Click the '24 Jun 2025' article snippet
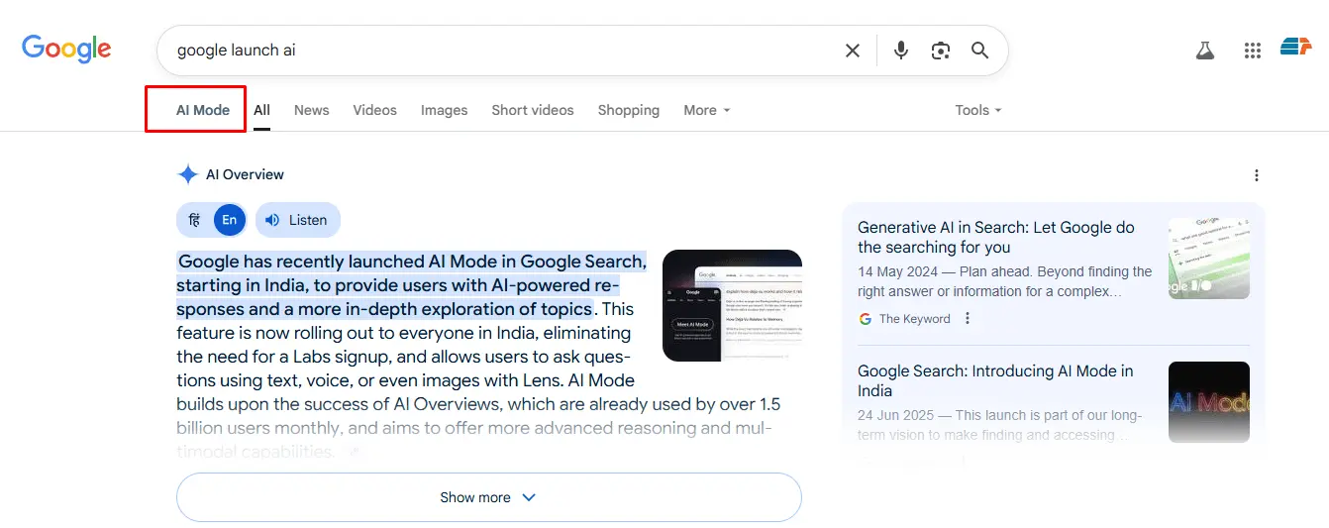The image size is (1329, 528). click(1000, 425)
